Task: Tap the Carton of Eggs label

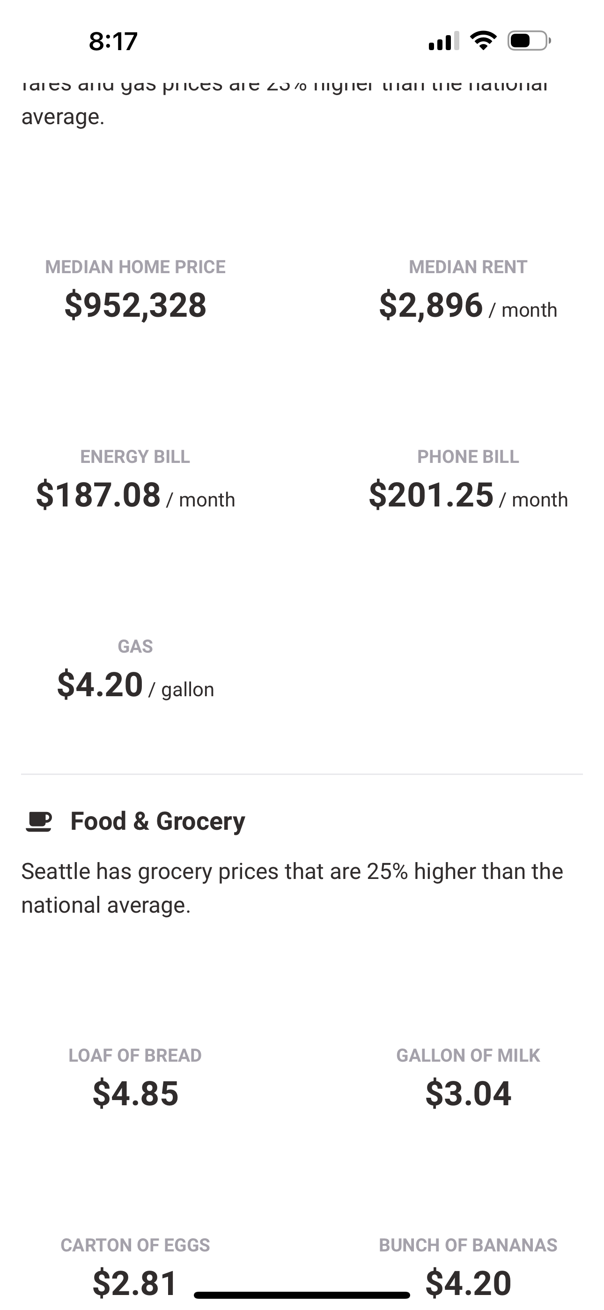Action: pos(135,1245)
